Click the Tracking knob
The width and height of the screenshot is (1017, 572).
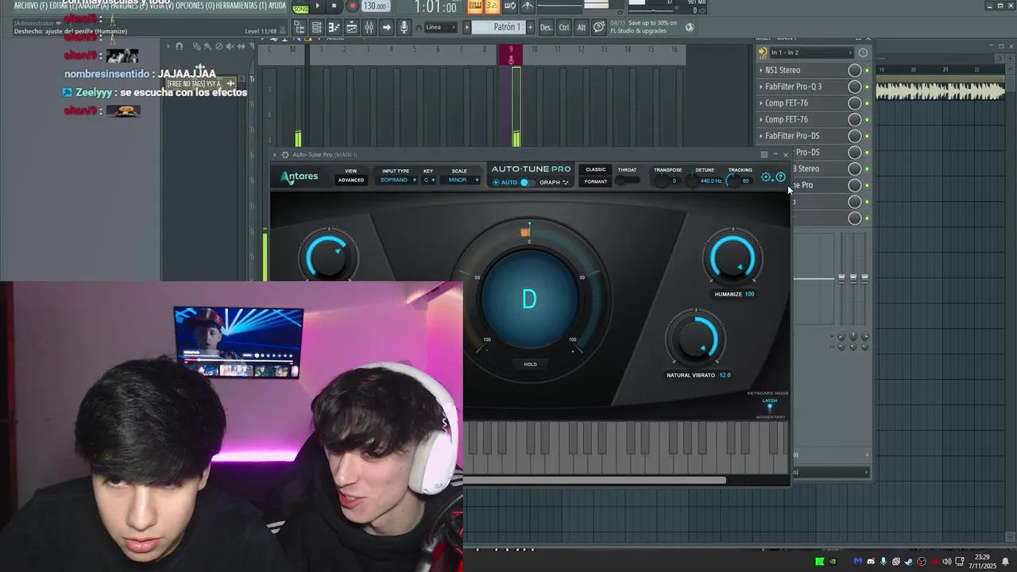(733, 181)
